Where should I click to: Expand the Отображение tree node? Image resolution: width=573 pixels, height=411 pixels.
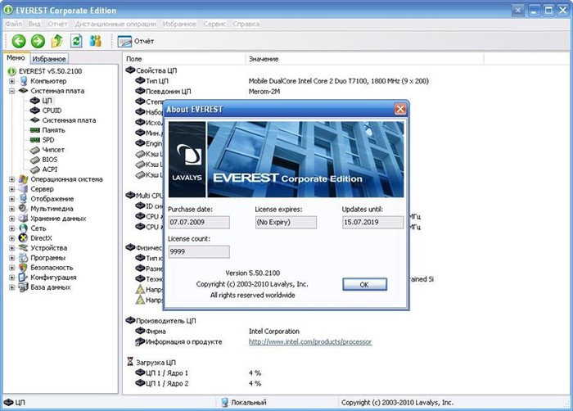coord(12,199)
